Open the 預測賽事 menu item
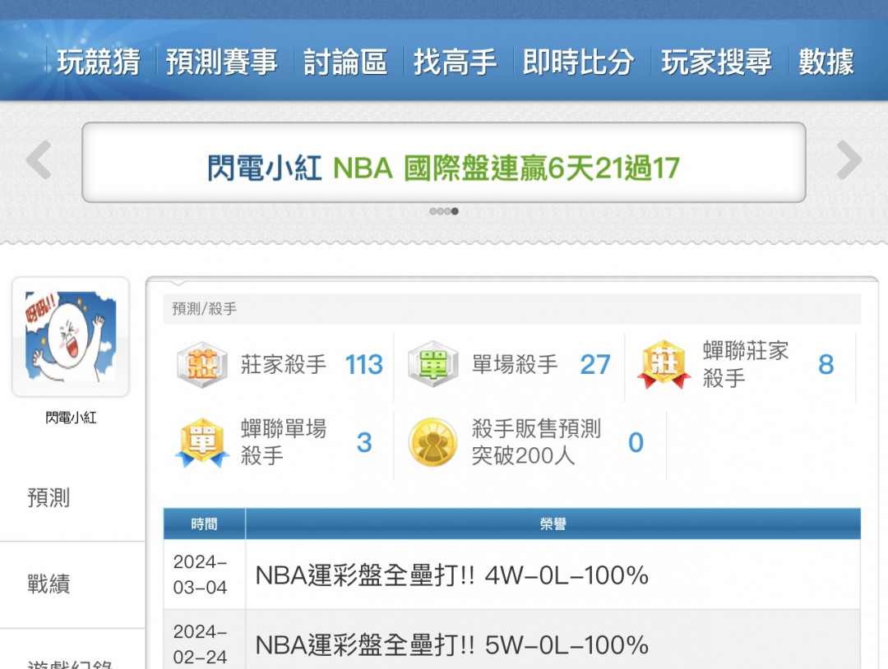888x669 pixels. (x=222, y=62)
